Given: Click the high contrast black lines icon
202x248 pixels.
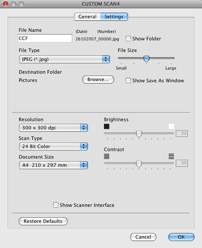Looking at the screenshot, I should click(x=171, y=156).
